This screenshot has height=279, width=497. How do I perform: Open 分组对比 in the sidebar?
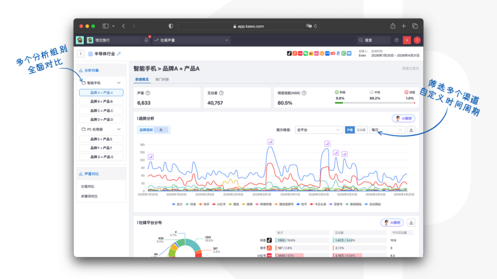87,186
